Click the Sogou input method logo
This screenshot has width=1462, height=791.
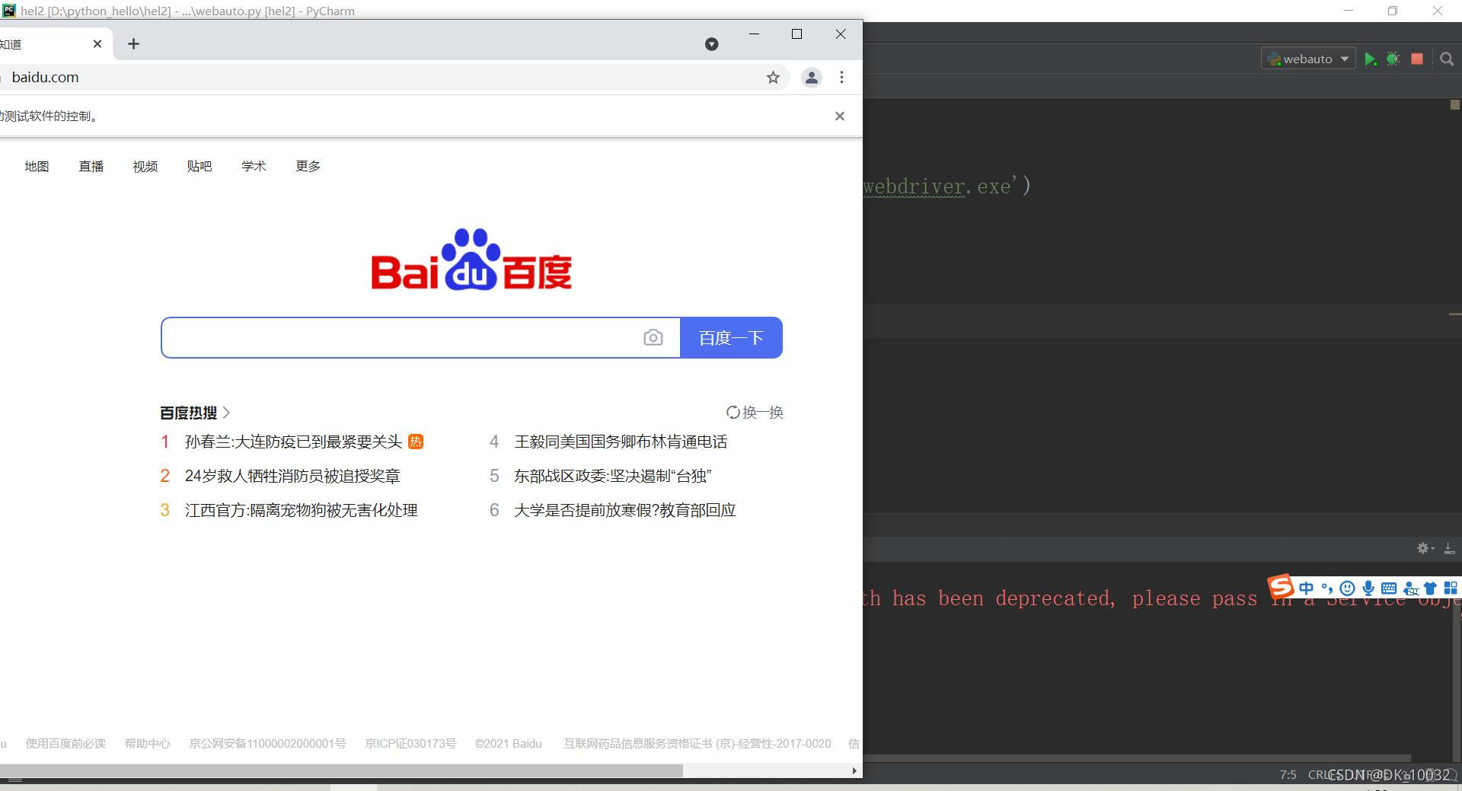point(1281,586)
